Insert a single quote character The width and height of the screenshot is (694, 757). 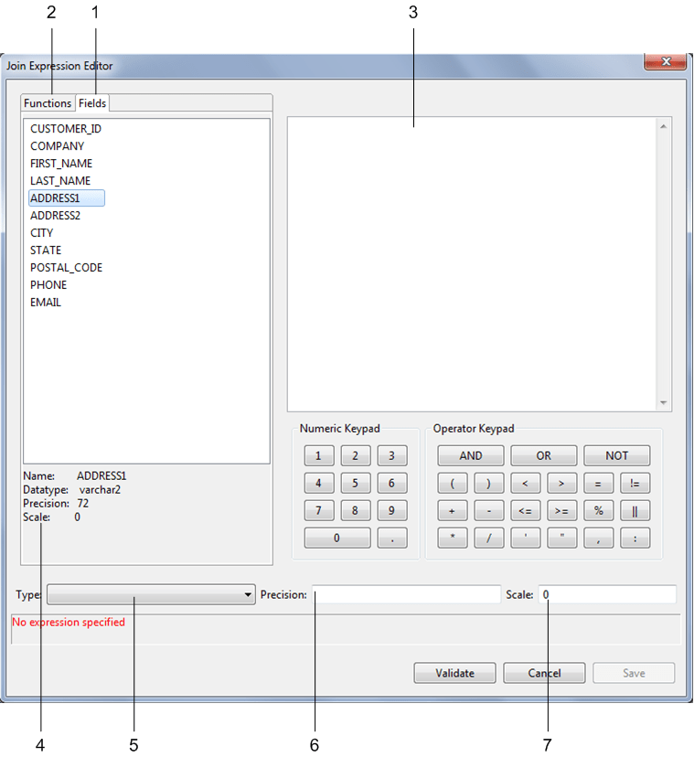pyautogui.click(x=526, y=538)
